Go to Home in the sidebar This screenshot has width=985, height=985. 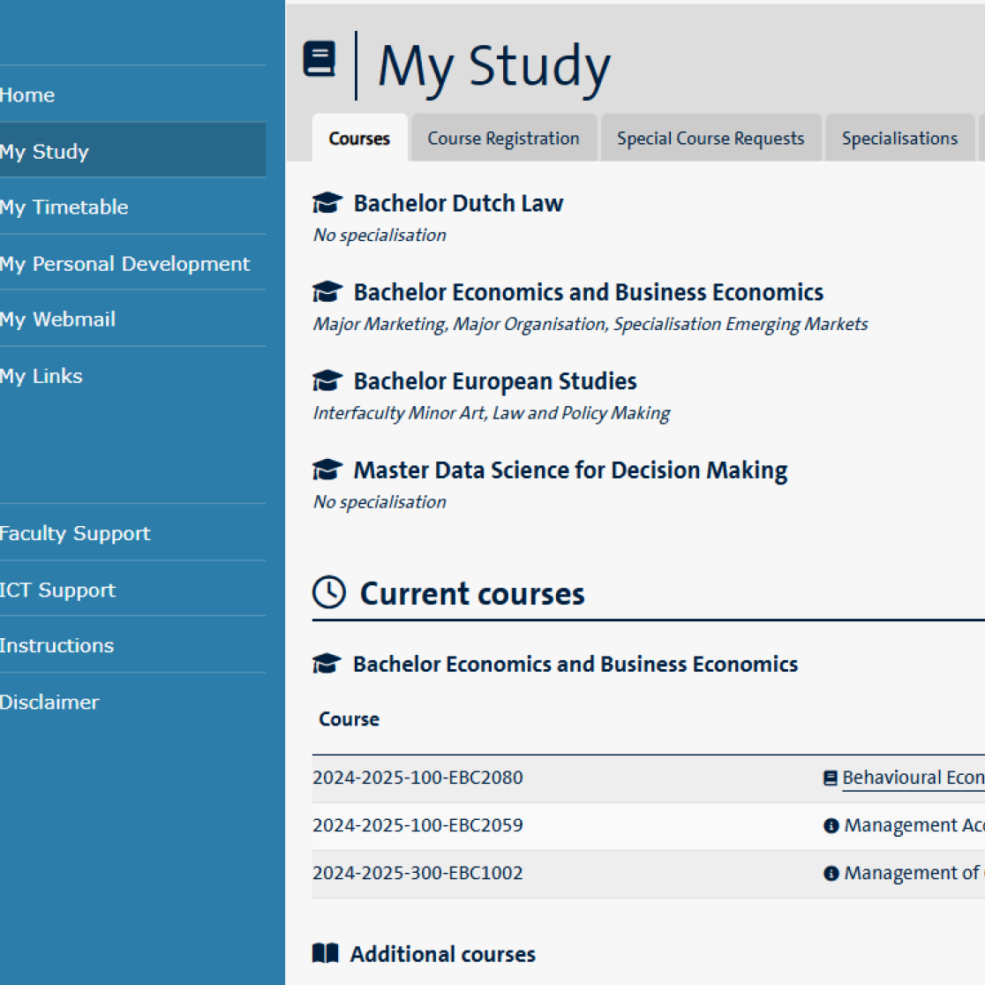click(27, 94)
